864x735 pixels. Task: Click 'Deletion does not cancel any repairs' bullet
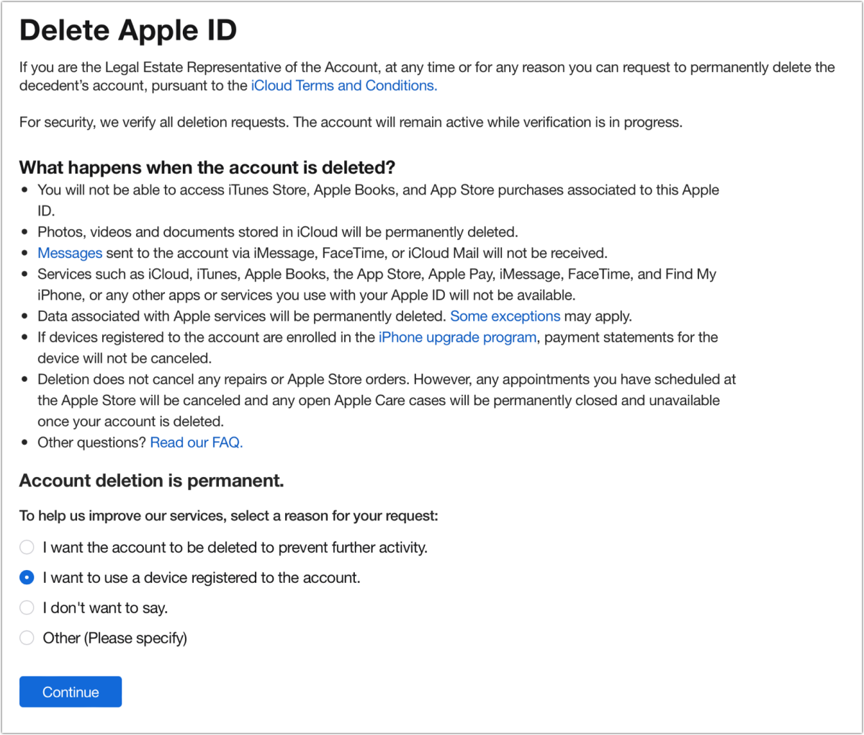387,400
